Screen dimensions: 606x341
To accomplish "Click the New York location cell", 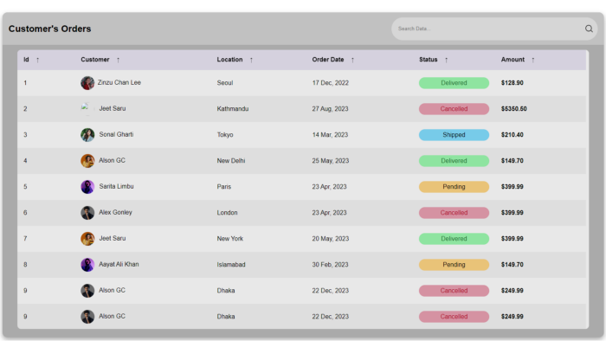I will tap(230, 239).
